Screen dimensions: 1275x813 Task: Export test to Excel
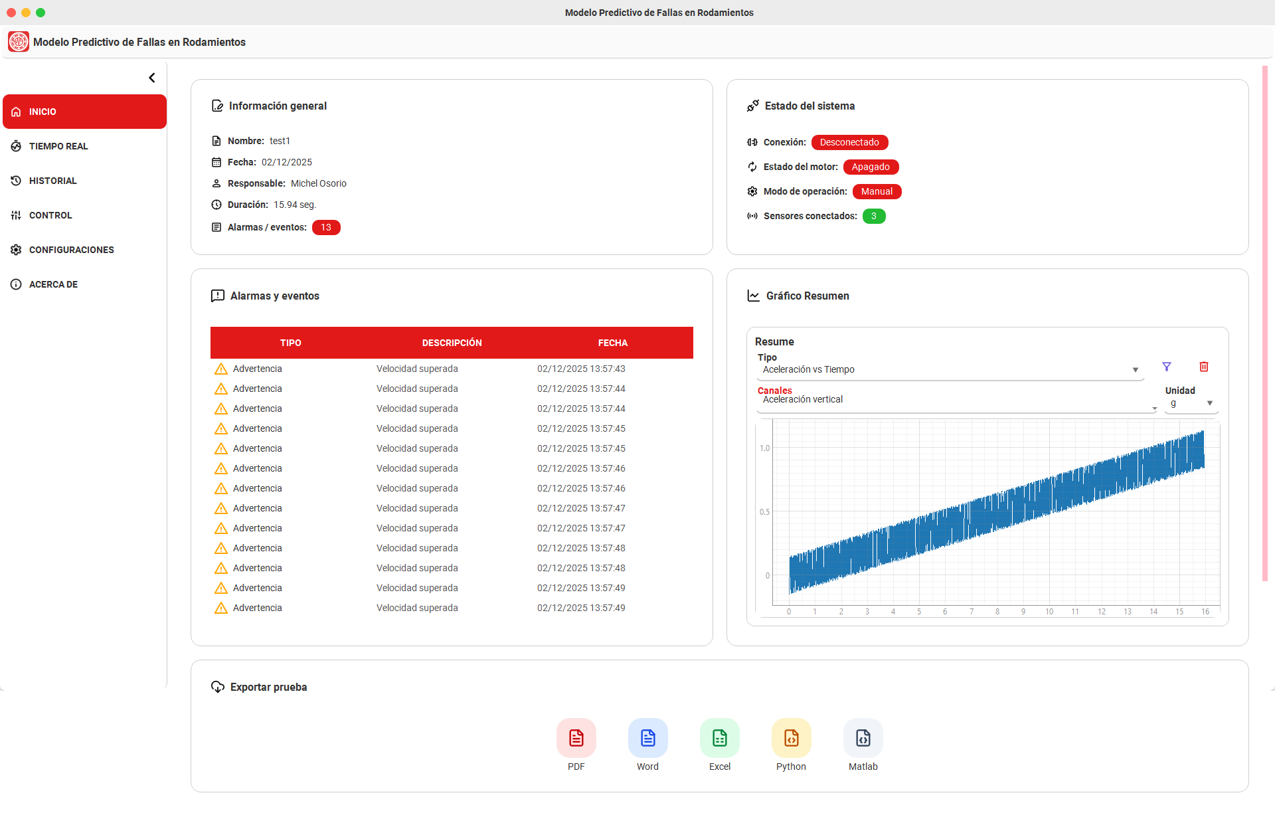pos(719,738)
